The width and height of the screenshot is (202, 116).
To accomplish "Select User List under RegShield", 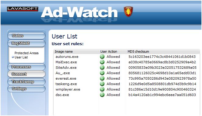I will point(21,57).
